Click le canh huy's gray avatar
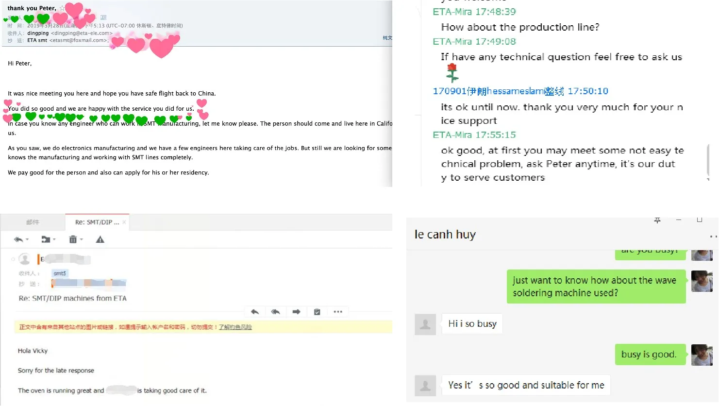The height and width of the screenshot is (406, 719). pyautogui.click(x=425, y=324)
